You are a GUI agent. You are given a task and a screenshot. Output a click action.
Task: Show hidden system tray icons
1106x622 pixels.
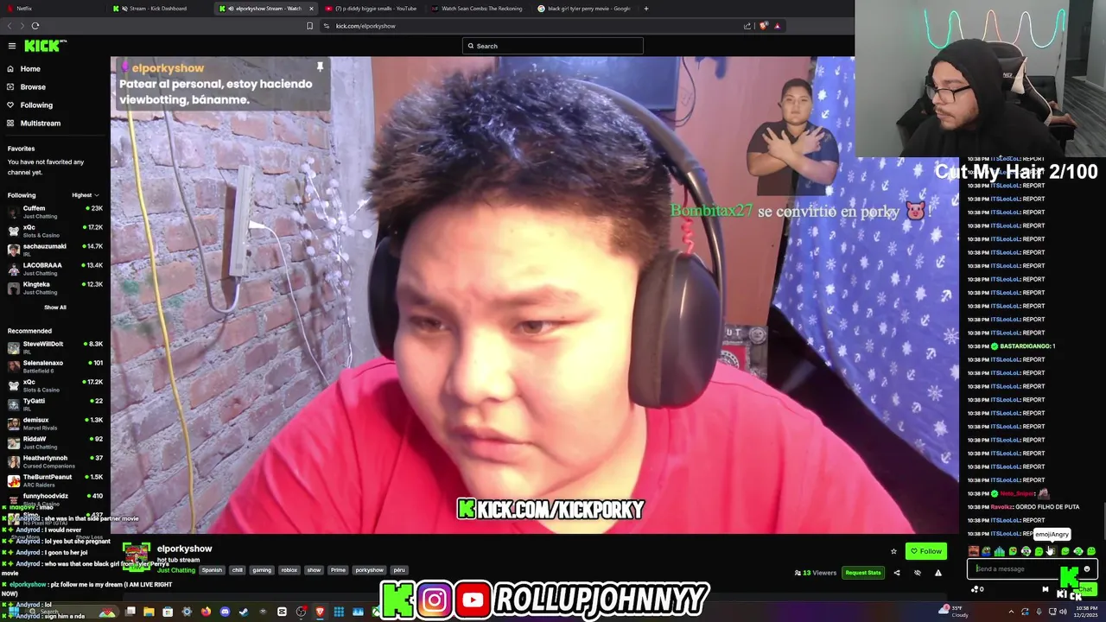(1011, 612)
